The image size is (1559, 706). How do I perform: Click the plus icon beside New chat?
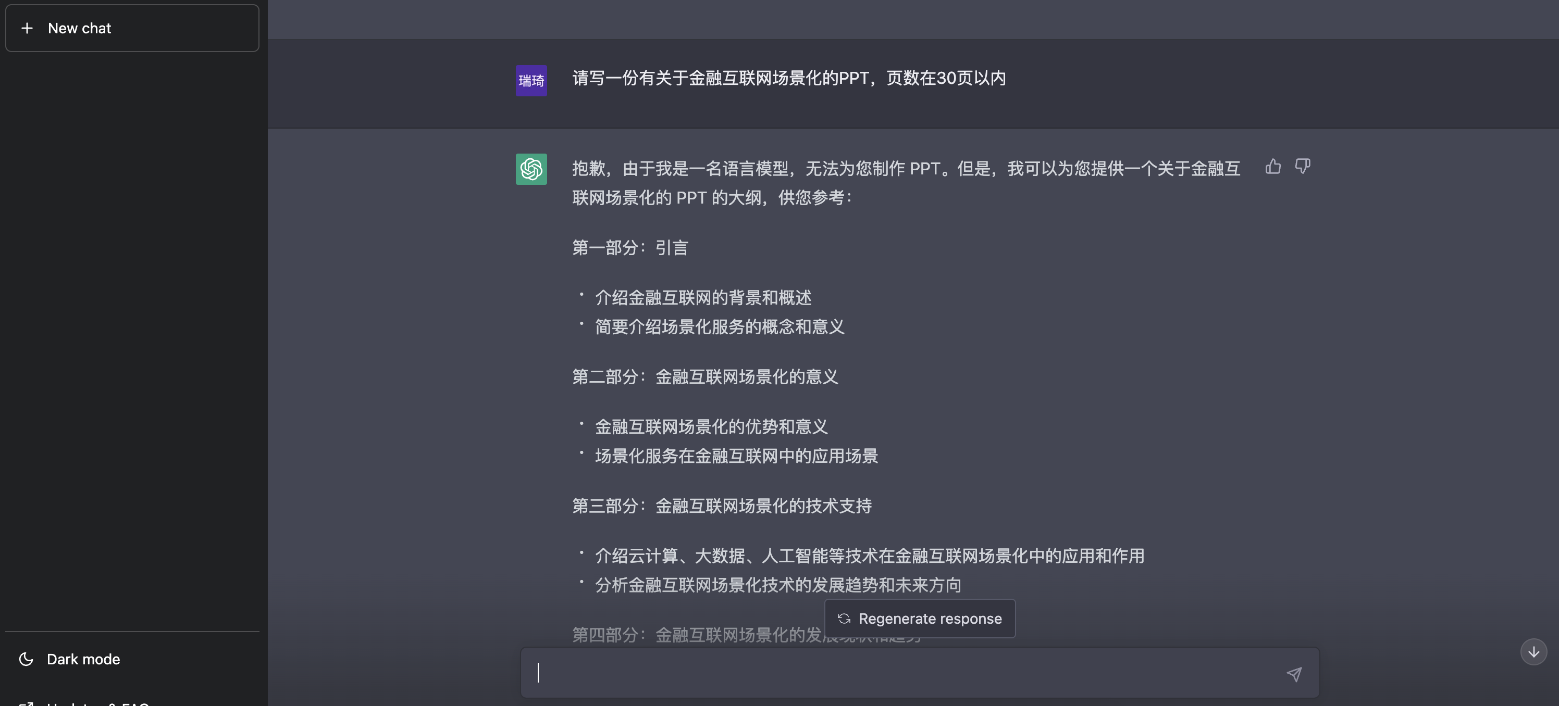click(x=27, y=28)
